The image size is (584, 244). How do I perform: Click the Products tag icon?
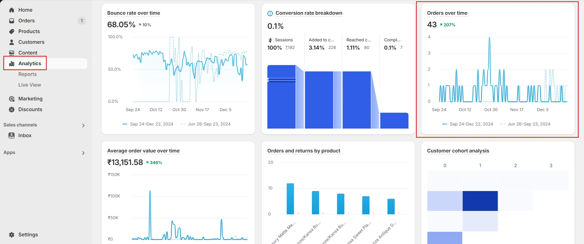[x=12, y=32]
